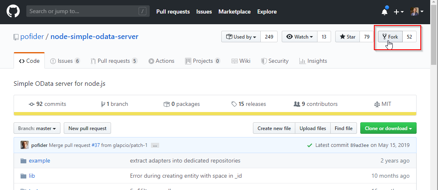Expand the Used by dropdown
The image size is (438, 190).
[241, 37]
